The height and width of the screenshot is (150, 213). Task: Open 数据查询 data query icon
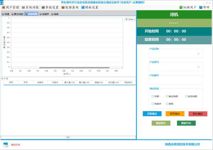[x=63, y=7]
